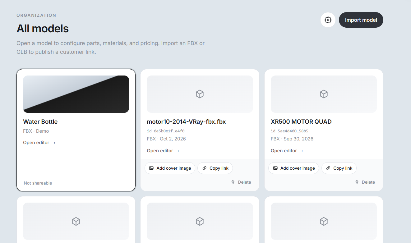Click the id 5ae4d460…58b5 text
411x243 pixels.
(x=289, y=131)
